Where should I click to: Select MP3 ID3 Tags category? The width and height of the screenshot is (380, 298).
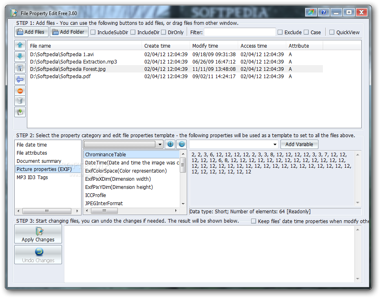32,177
